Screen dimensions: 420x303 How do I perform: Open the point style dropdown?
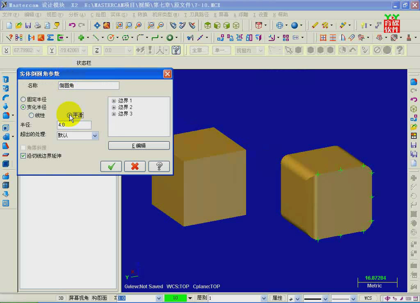point(297,298)
